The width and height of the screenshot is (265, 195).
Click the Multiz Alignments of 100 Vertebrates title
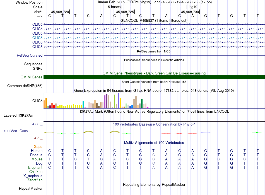(154, 143)
